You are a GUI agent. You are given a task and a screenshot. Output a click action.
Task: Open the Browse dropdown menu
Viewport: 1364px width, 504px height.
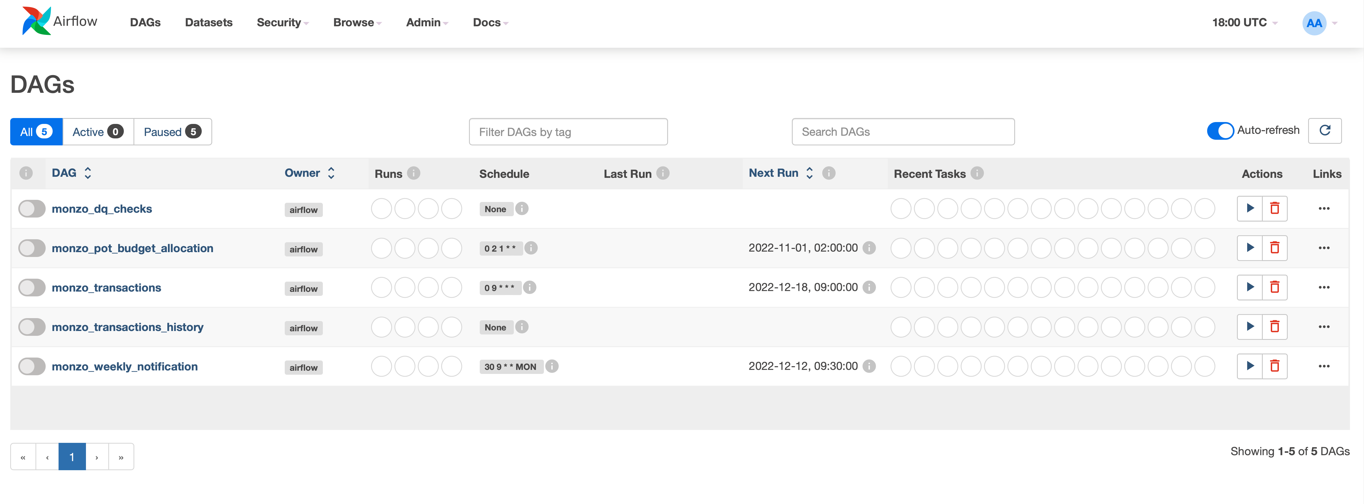[357, 22]
